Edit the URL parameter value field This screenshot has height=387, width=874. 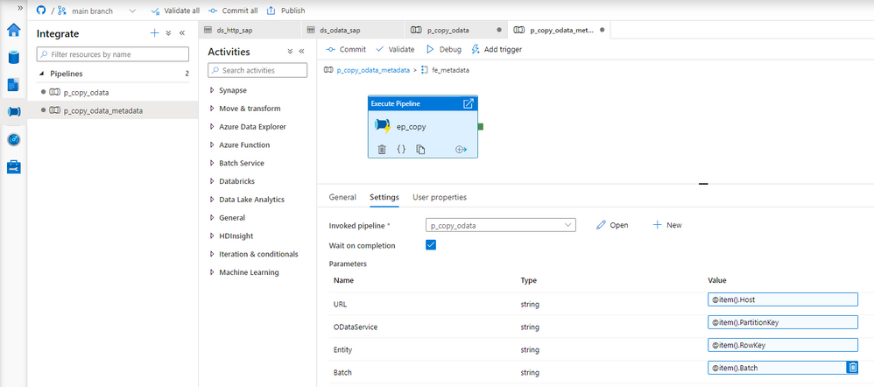tap(783, 299)
